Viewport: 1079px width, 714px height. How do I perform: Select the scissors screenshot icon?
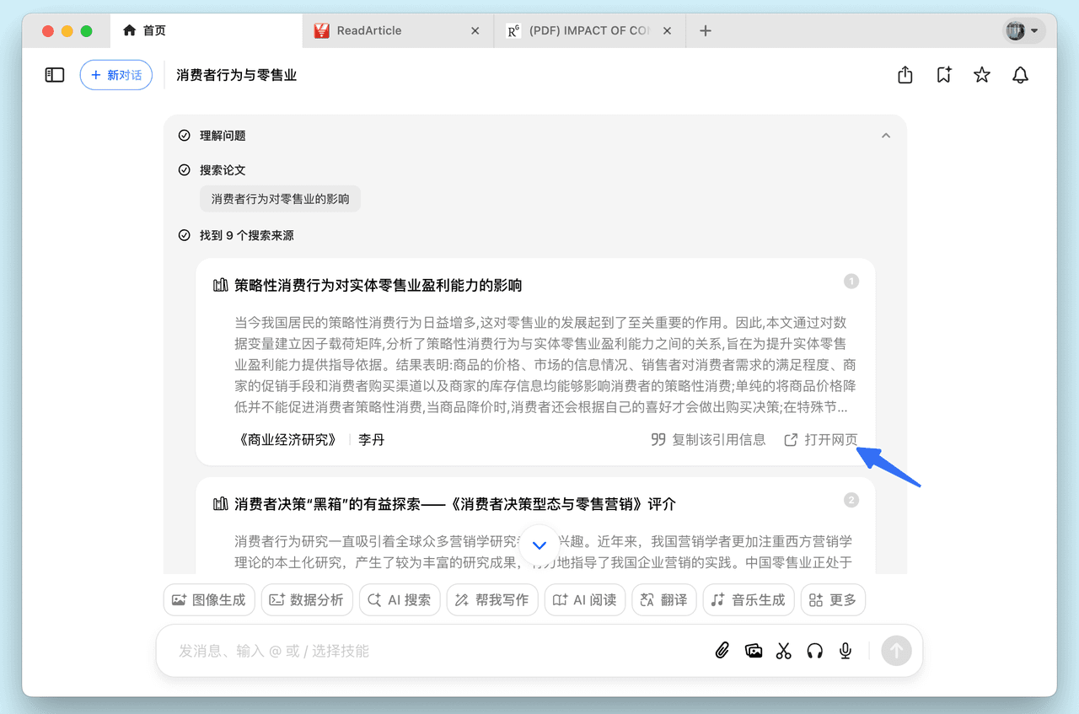pos(783,650)
